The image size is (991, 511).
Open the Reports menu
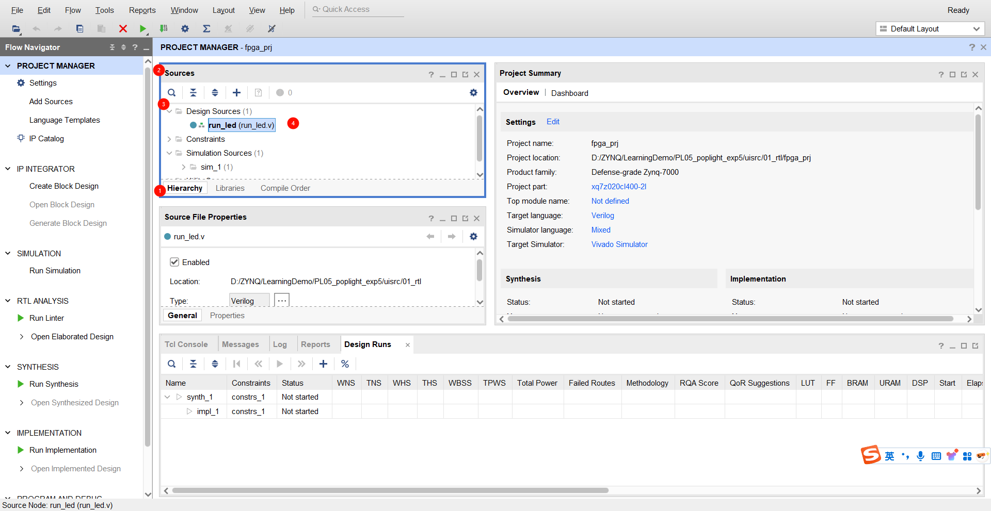tap(142, 10)
